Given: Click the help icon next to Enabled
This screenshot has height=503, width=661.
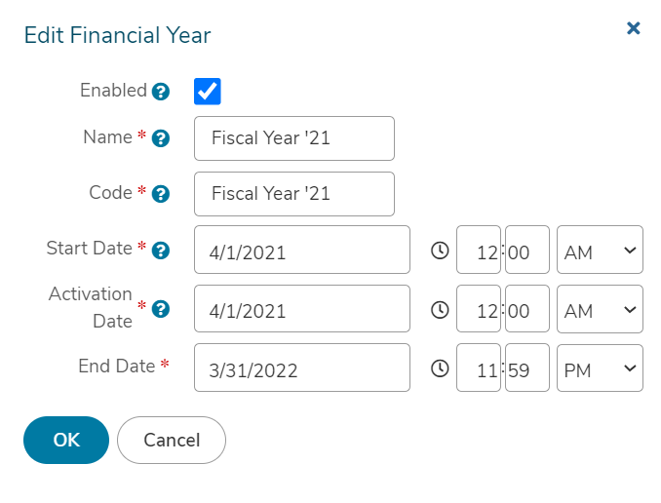Looking at the screenshot, I should (161, 92).
